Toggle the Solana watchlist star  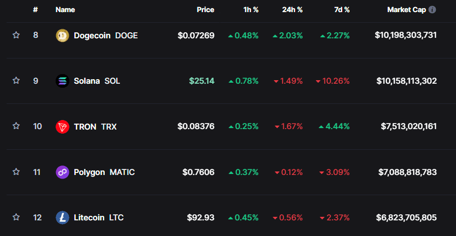coord(16,81)
